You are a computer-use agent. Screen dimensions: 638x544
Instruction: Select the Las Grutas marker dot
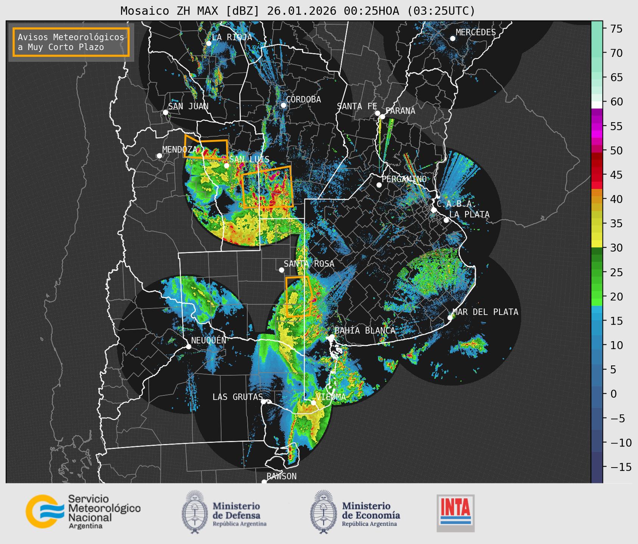point(264,402)
